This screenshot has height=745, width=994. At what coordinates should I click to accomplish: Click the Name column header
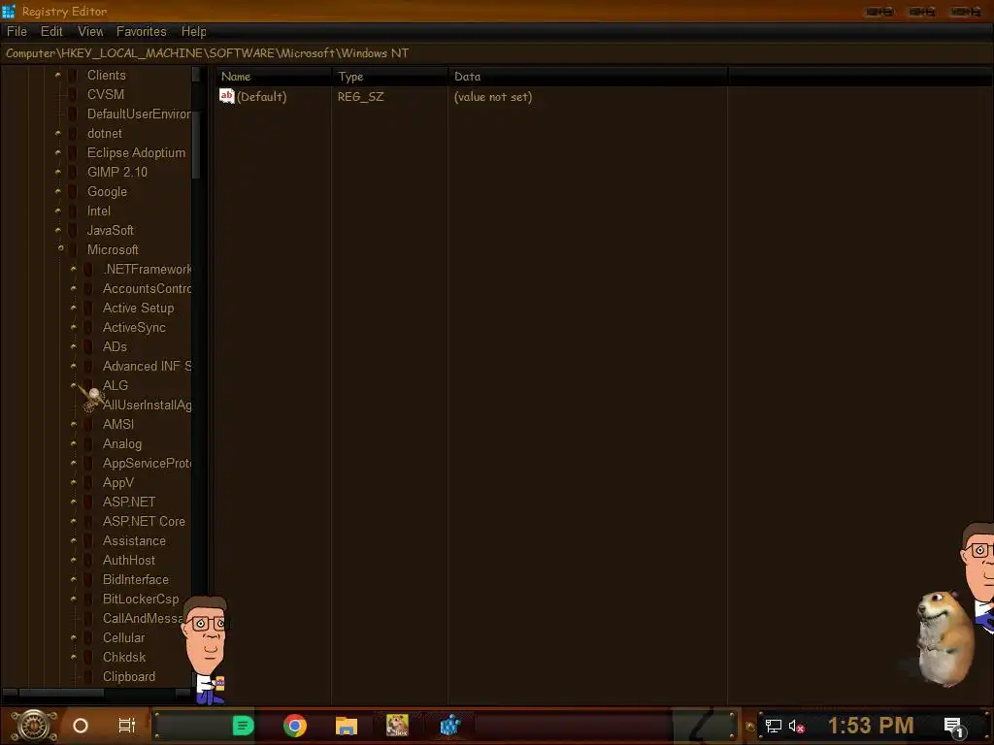tap(273, 77)
